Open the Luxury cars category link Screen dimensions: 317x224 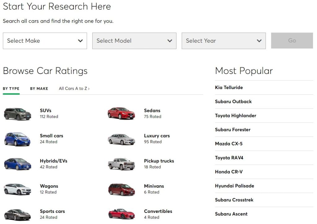(x=157, y=136)
